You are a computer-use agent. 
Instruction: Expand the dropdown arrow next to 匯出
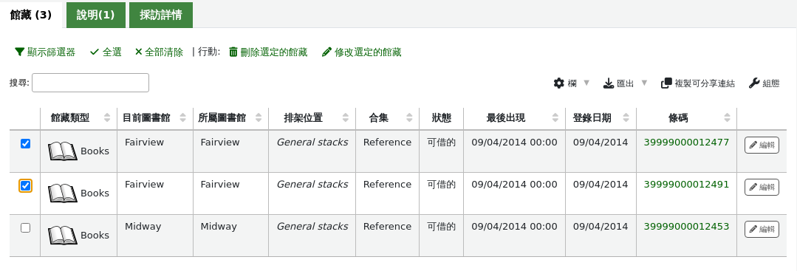644,83
